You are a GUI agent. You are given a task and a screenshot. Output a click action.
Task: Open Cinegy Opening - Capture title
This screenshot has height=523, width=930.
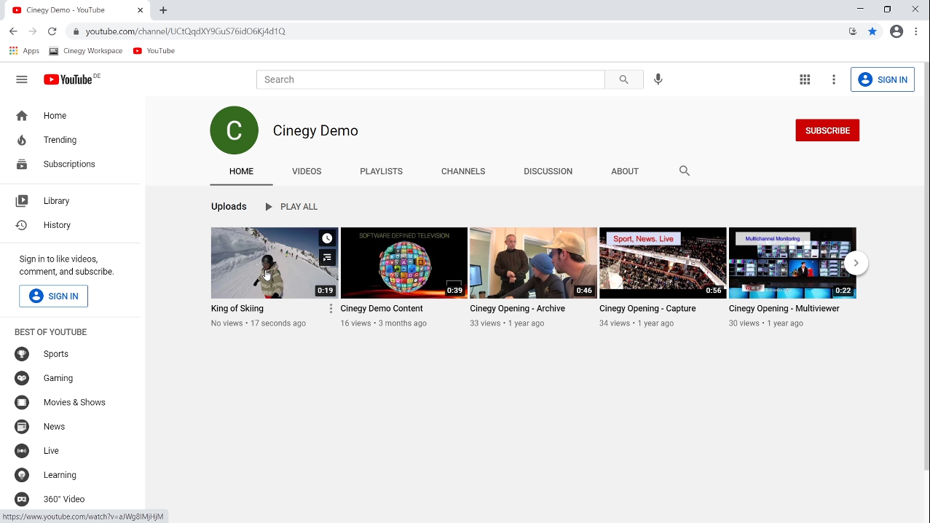click(647, 309)
